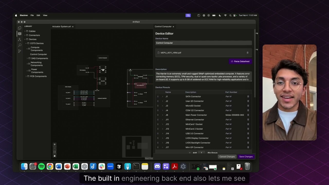This screenshot has height=185, width=329.
Task: Open the MEPU_4011_HRM.pdf attachment
Action: coord(171,53)
